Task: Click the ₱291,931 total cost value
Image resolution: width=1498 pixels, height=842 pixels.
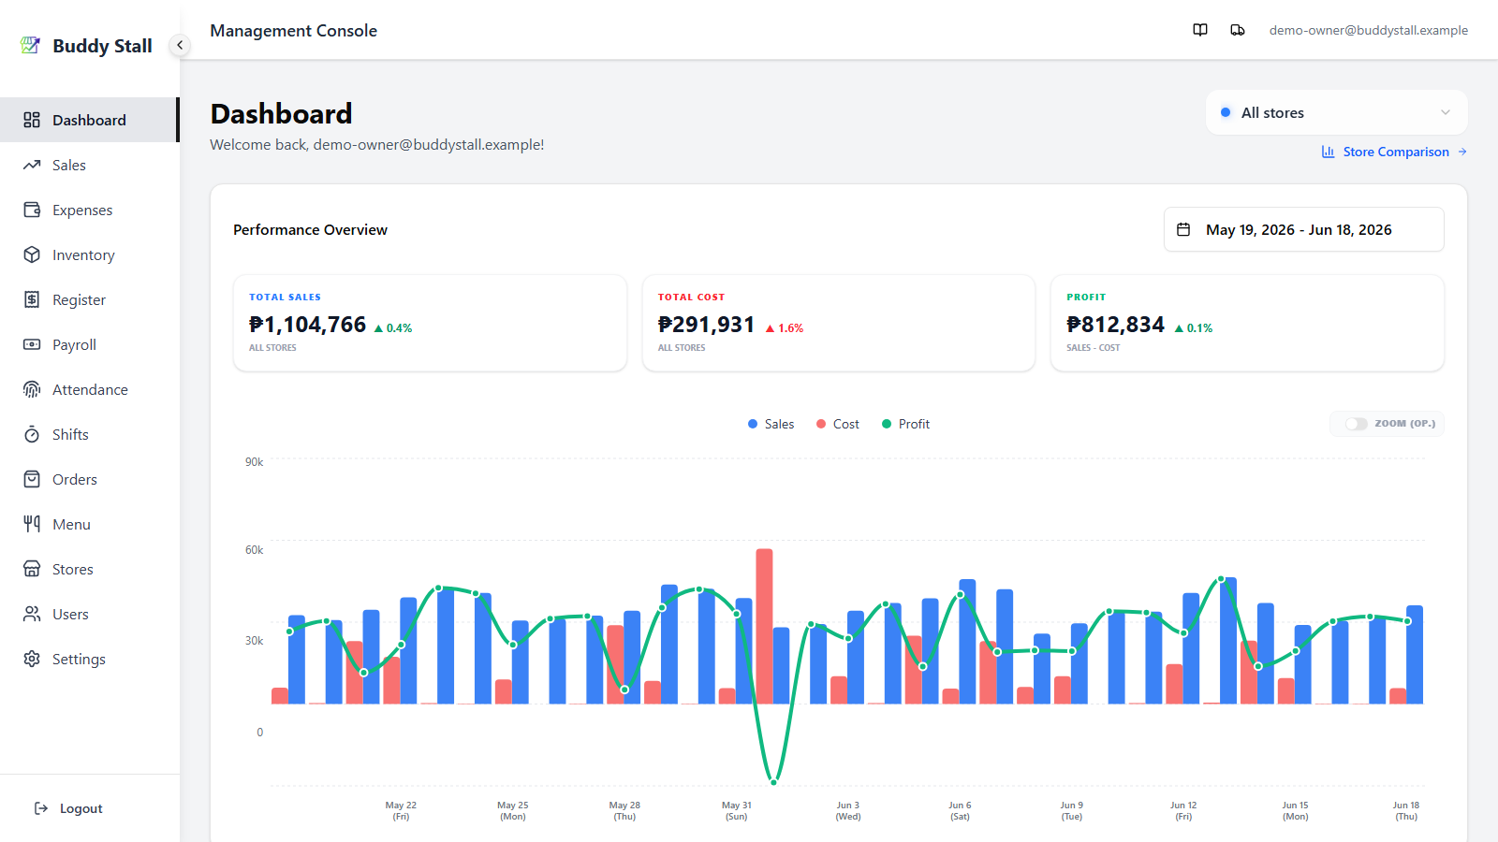Action: [x=706, y=325]
